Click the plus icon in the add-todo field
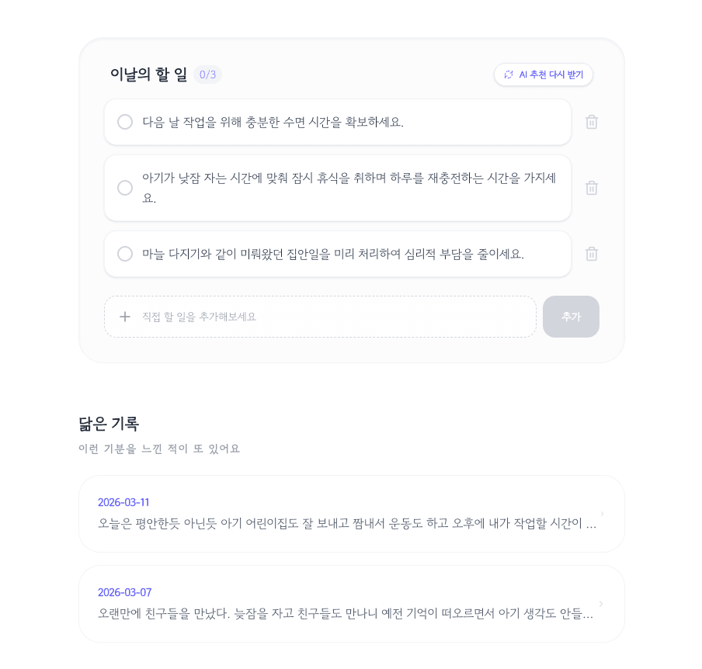 125,317
